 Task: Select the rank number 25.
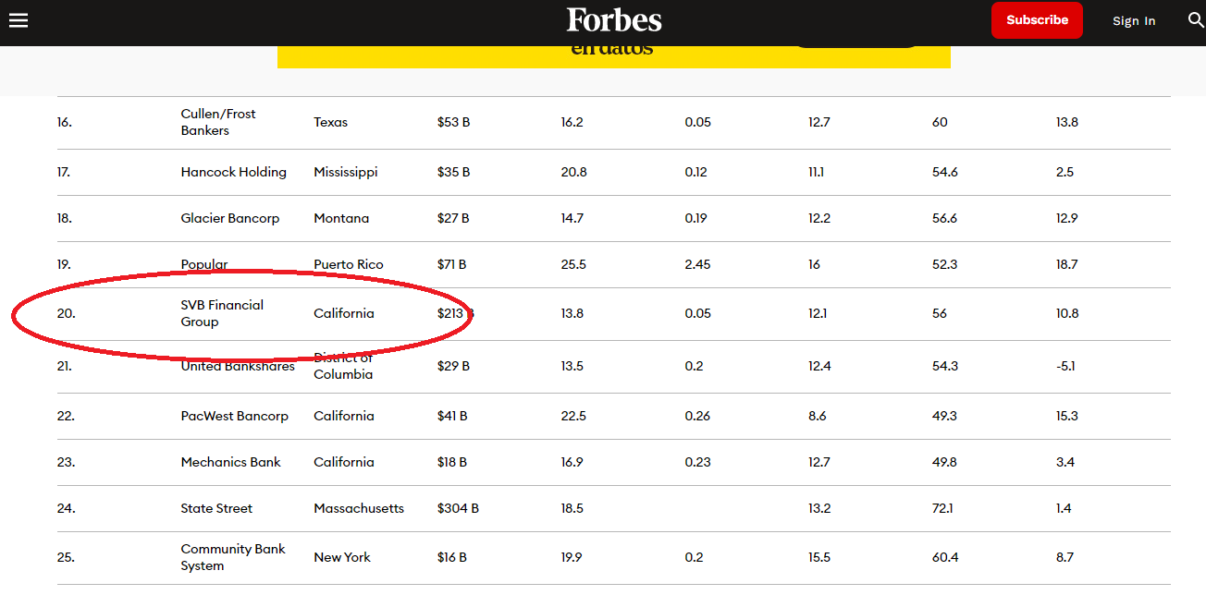click(66, 557)
